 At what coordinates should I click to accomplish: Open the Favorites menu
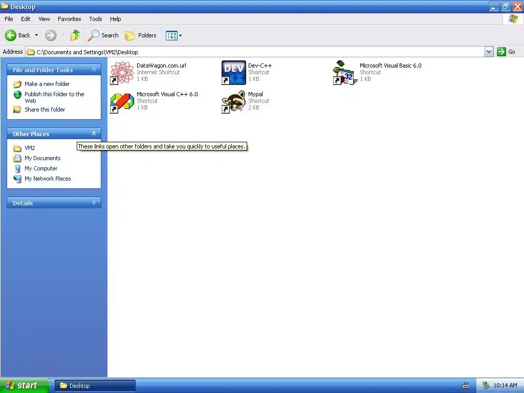pyautogui.click(x=69, y=19)
